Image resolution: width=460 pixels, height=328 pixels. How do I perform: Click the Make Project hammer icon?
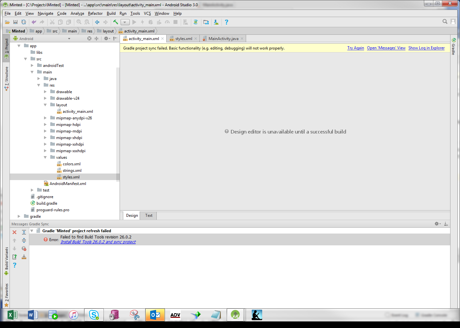pyautogui.click(x=116, y=22)
